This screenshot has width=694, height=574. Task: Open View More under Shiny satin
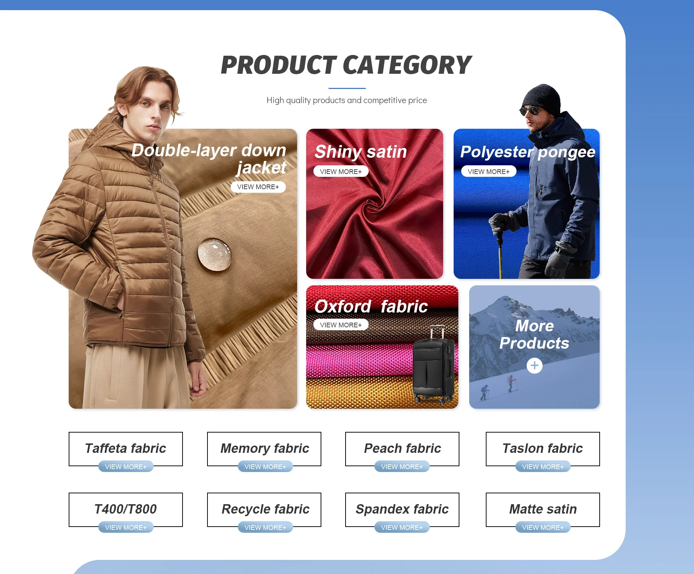point(341,171)
